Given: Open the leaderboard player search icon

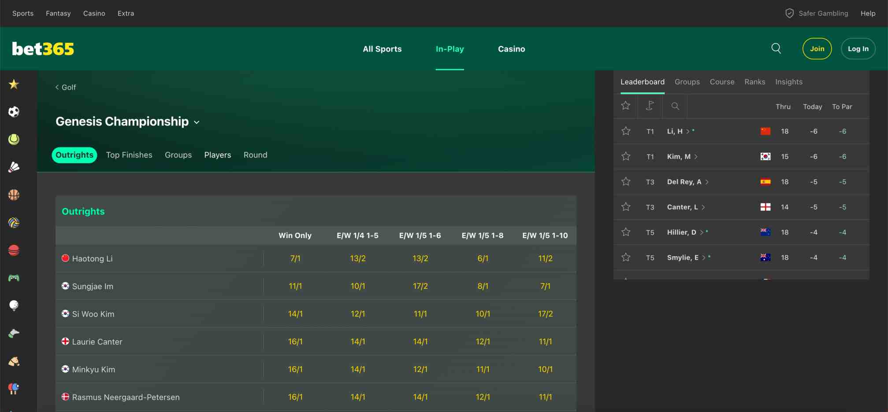Looking at the screenshot, I should click(x=675, y=106).
